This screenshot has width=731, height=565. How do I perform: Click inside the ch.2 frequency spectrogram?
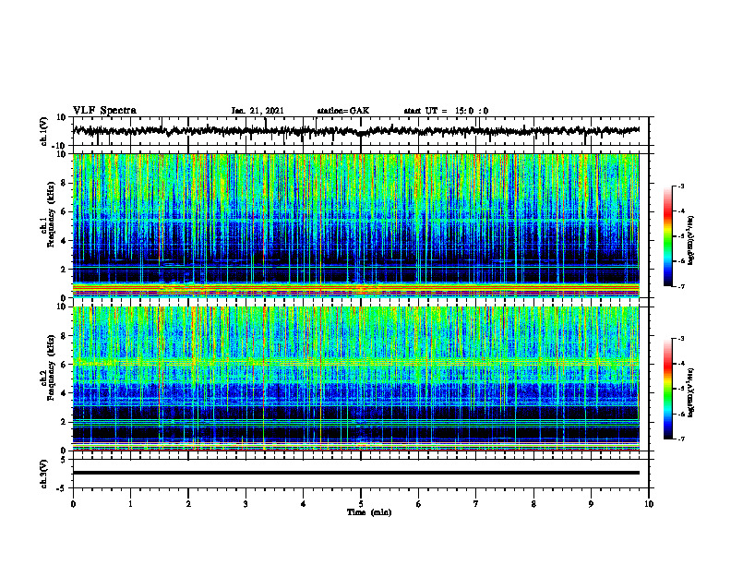(355, 379)
